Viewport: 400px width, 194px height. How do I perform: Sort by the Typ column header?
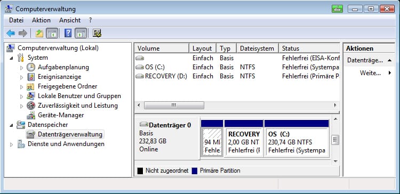point(226,48)
